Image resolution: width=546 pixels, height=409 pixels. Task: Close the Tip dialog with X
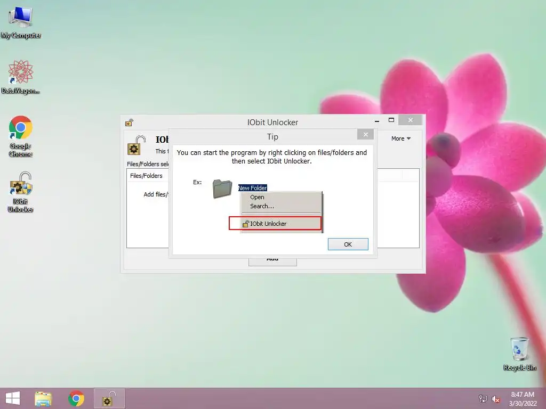point(365,135)
